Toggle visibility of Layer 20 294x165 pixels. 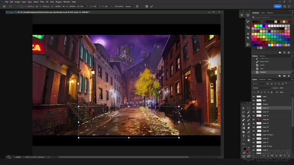[254, 119]
